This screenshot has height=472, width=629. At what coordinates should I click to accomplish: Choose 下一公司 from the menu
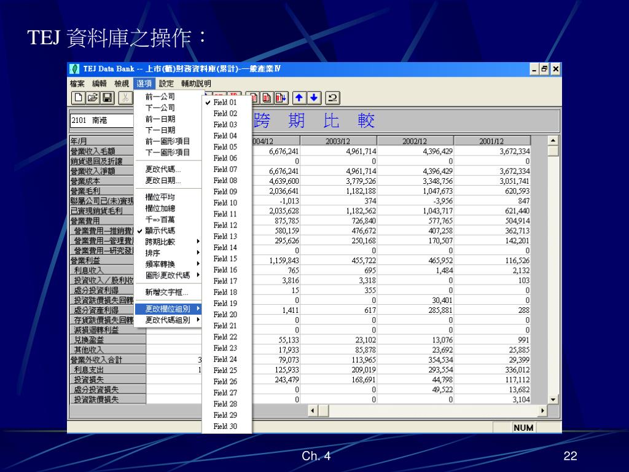[168, 108]
